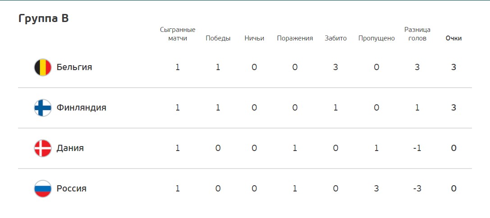Open the Финляндия team link
Screen dimensions: 490x218
pos(81,108)
